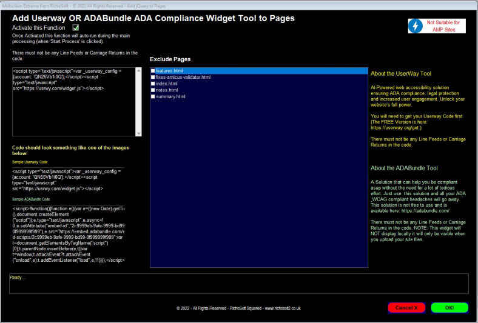Click inside the widget code text box

[74, 102]
